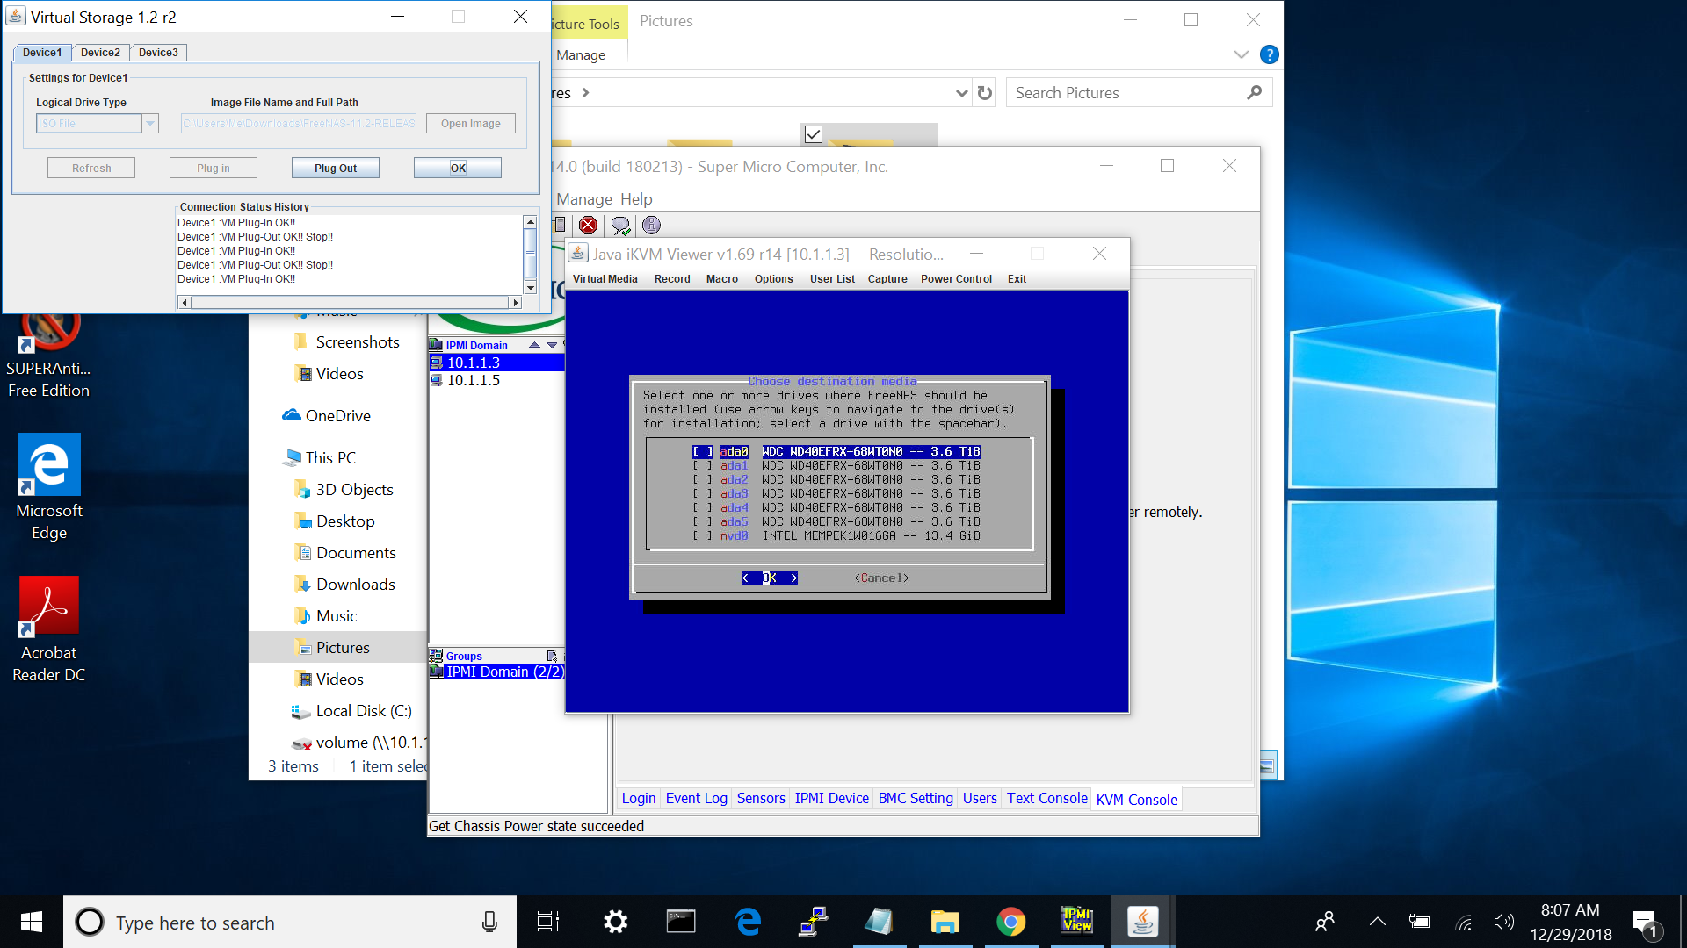
Task: Toggle the nvd0 INTEL drive checkbox
Action: tap(702, 536)
